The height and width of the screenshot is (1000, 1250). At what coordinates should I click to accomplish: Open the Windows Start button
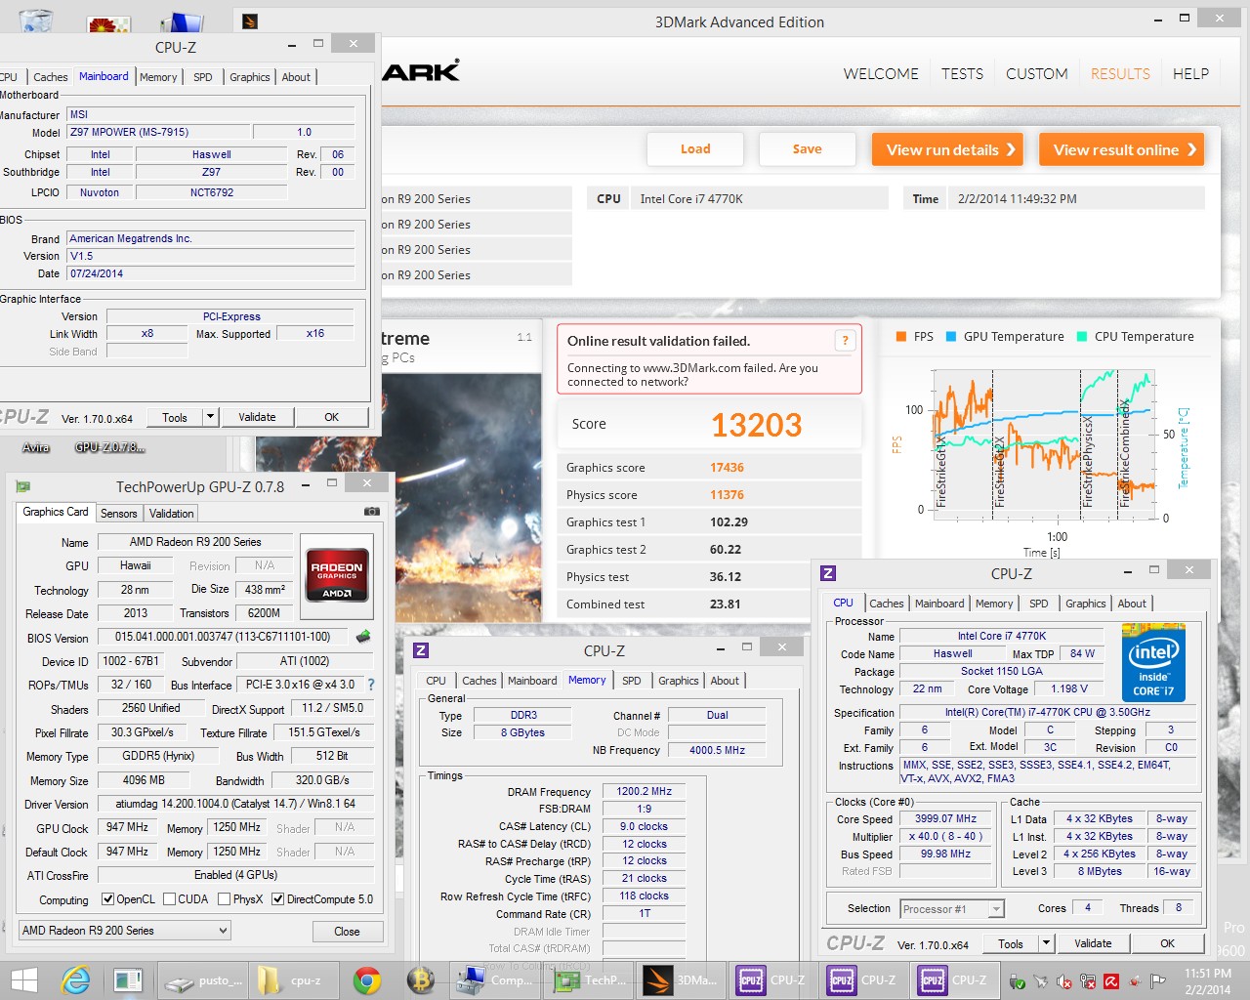[x=23, y=980]
